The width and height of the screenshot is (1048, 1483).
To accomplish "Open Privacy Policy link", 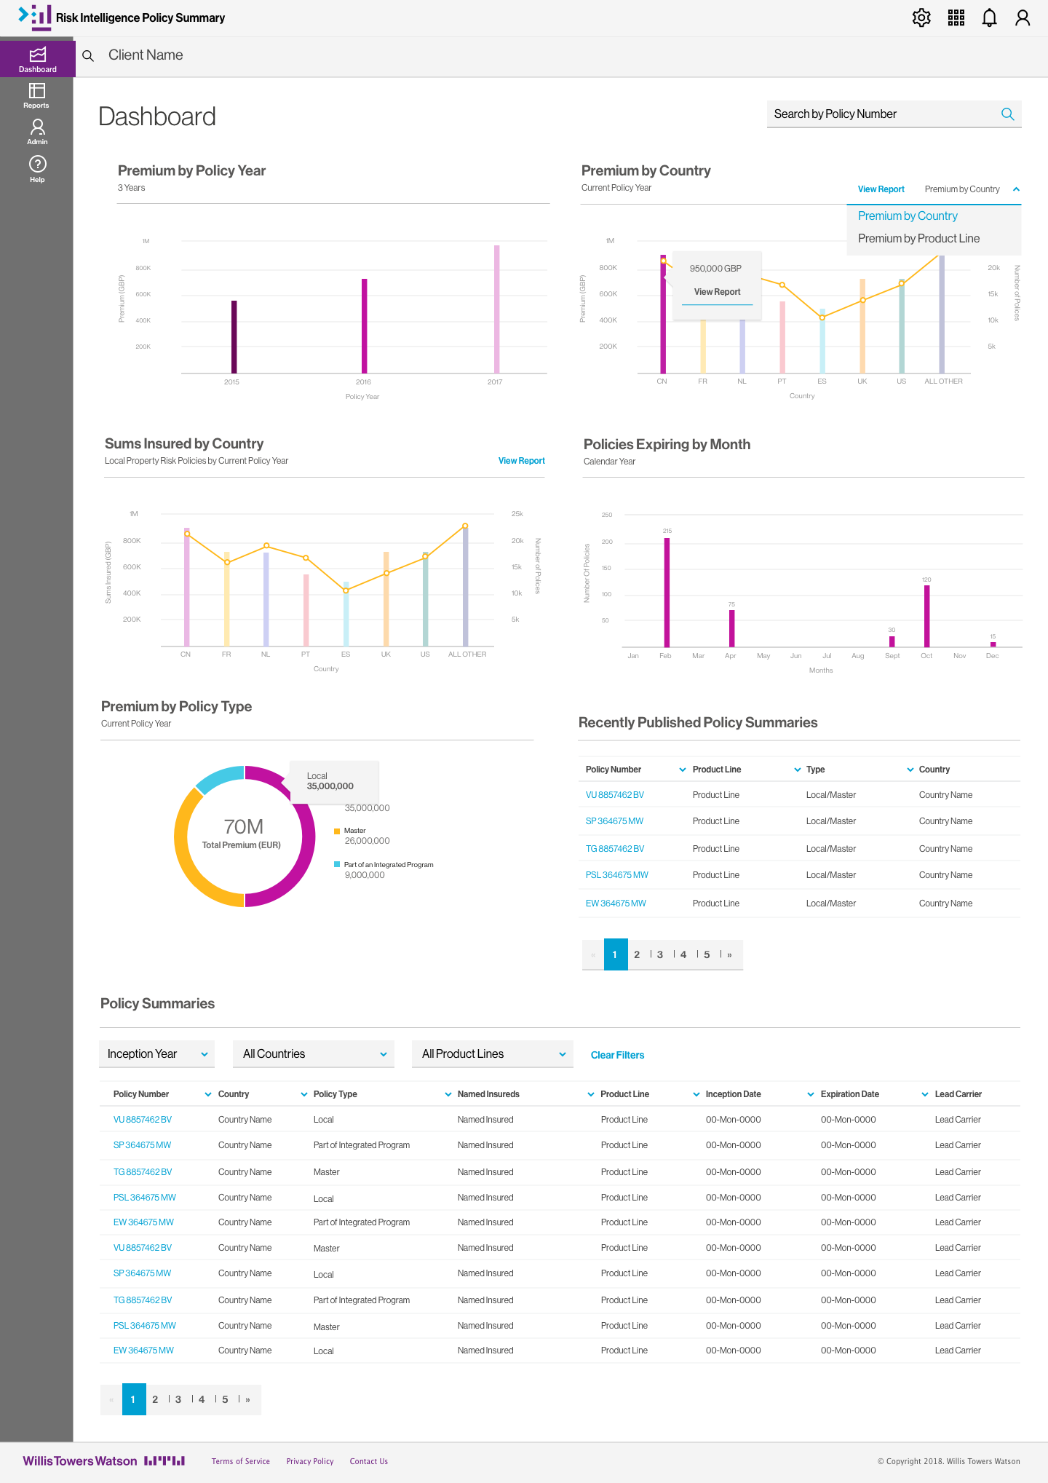I will tap(310, 1461).
